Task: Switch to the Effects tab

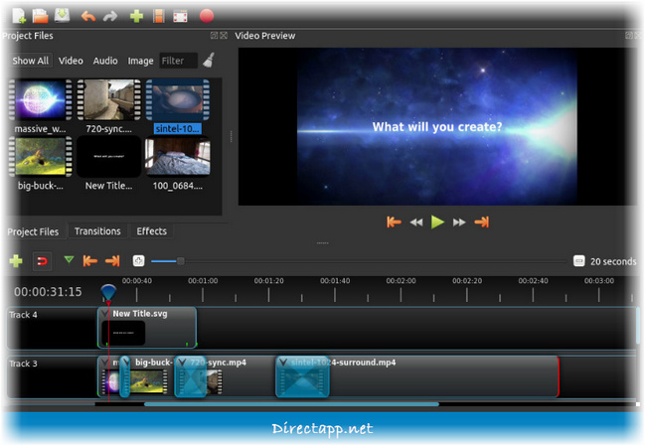Action: point(152,231)
